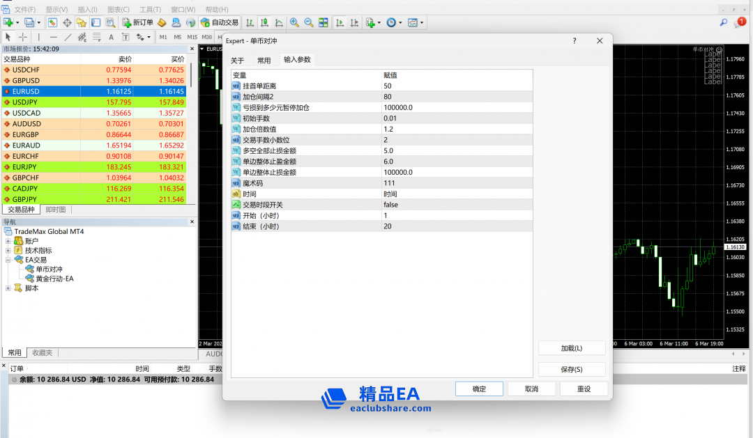Open the periodicity clock dropdown arrow
The height and width of the screenshot is (438, 753).
point(400,23)
